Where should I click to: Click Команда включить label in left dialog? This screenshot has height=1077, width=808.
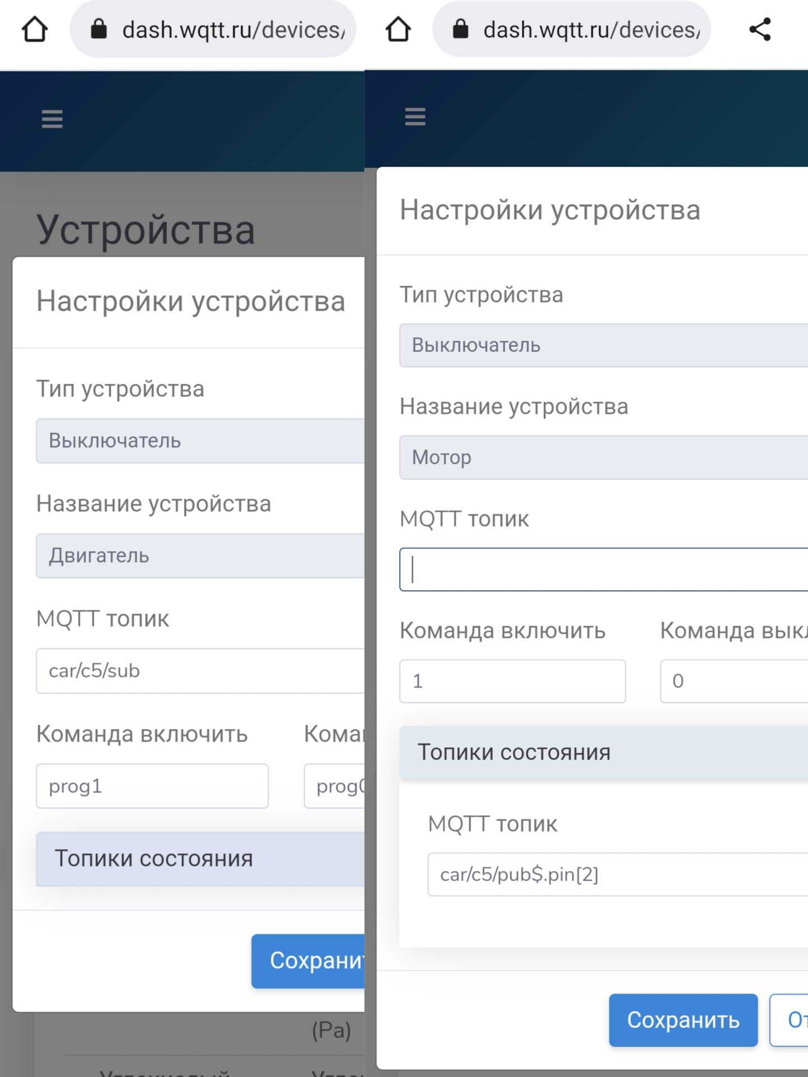pos(142,734)
